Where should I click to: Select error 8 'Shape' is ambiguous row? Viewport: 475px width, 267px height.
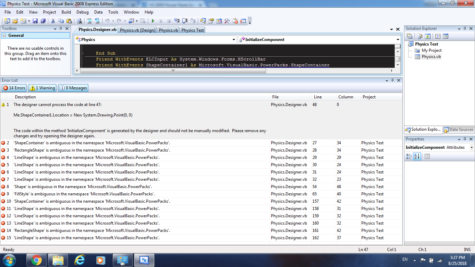point(201,187)
